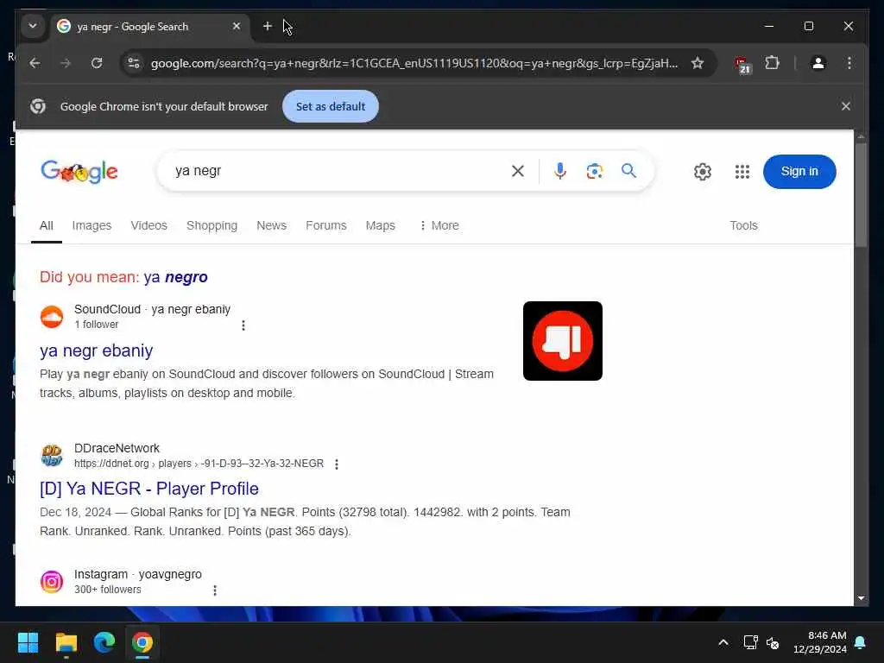Image resolution: width=884 pixels, height=663 pixels.
Task: Switch to the Images tab
Action: (92, 225)
